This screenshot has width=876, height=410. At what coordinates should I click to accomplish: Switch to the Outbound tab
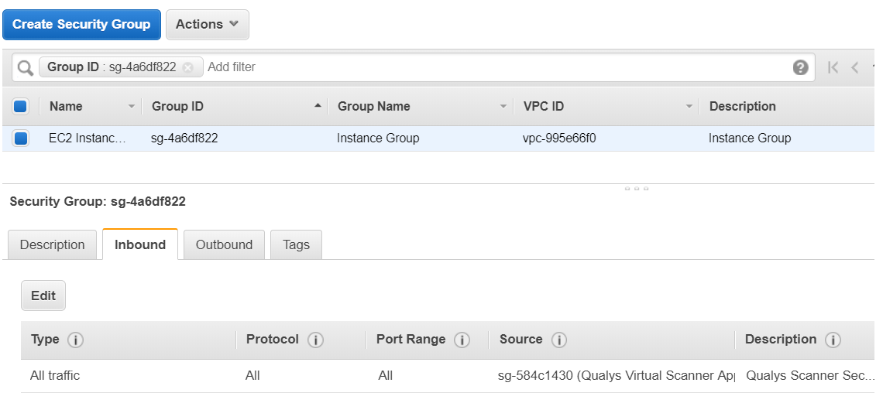pos(224,245)
